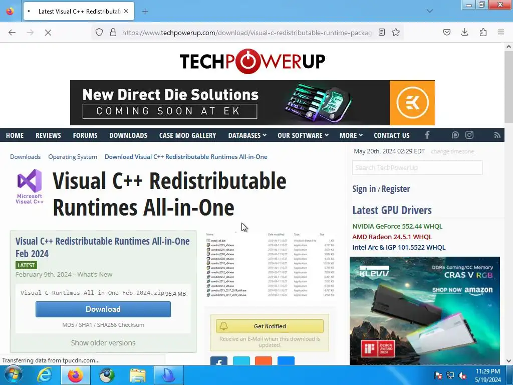The image size is (513, 385).
Task: Open the RSS feed icon
Action: coord(497,135)
